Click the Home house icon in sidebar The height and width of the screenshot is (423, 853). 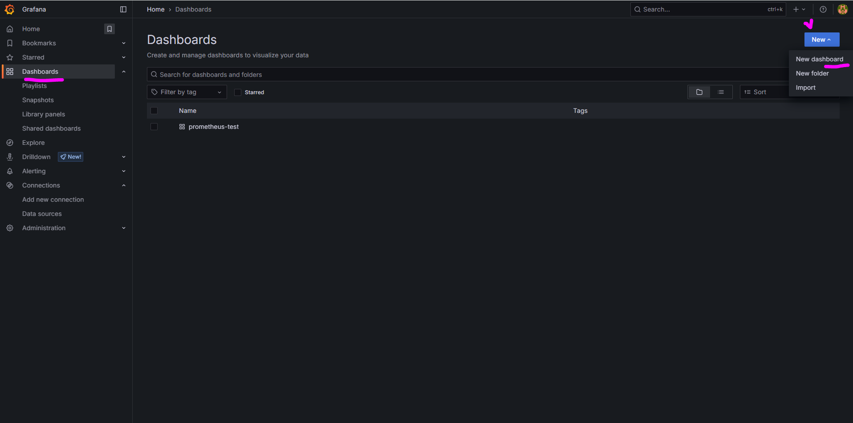point(10,29)
